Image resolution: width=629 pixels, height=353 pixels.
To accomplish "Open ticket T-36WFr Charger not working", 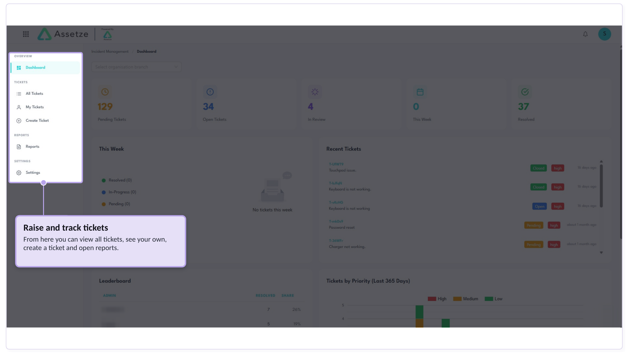I will click(336, 241).
